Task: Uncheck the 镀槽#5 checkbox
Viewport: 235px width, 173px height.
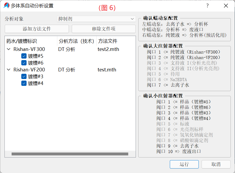Action: (24, 56)
